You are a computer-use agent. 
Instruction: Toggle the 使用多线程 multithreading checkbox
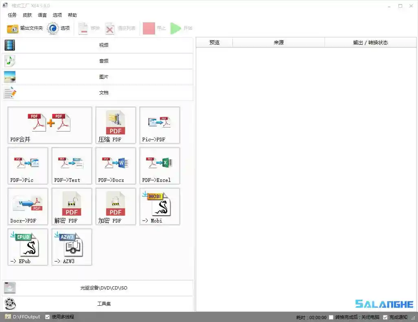point(47,317)
